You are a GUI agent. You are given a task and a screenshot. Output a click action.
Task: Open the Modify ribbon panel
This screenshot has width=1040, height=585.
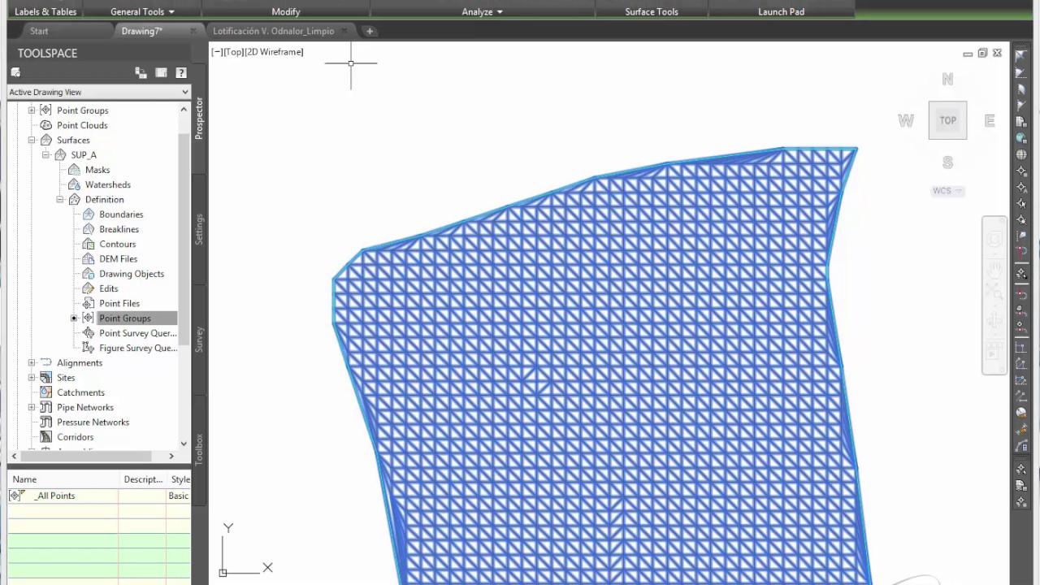[286, 11]
